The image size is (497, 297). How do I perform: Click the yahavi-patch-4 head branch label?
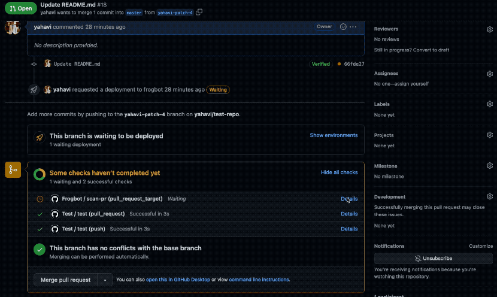click(x=175, y=13)
